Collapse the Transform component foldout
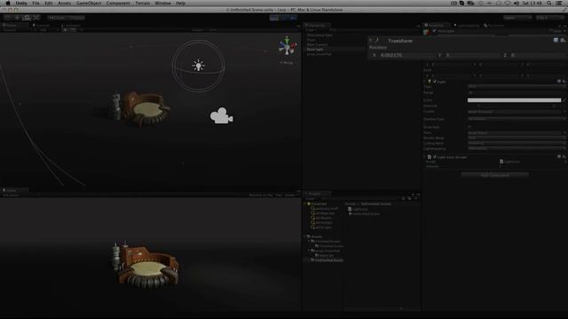The height and width of the screenshot is (319, 568). point(371,41)
